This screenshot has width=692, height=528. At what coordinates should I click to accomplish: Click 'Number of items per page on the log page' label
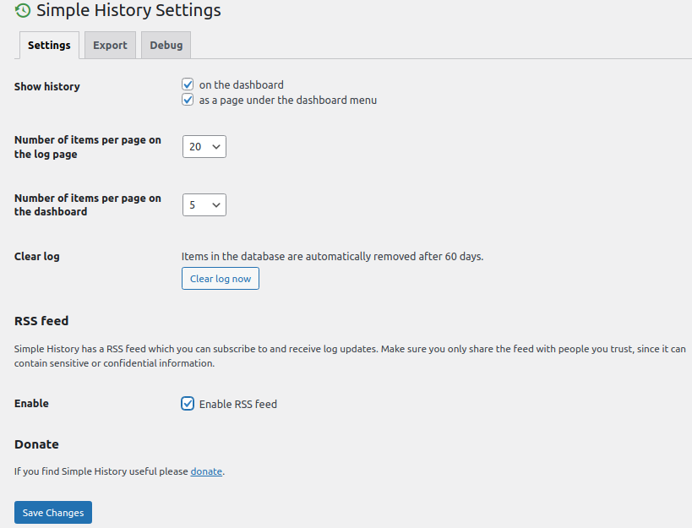click(88, 147)
